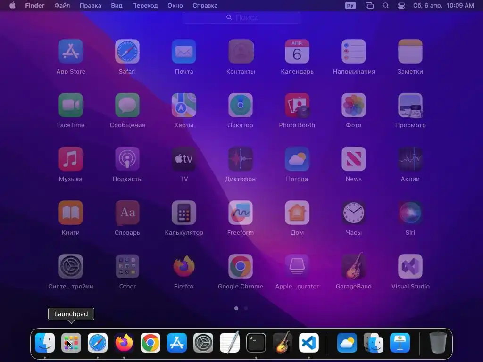The width and height of the screenshot is (483, 362).
Task: Open TextEdit from the Dock
Action: point(230,343)
